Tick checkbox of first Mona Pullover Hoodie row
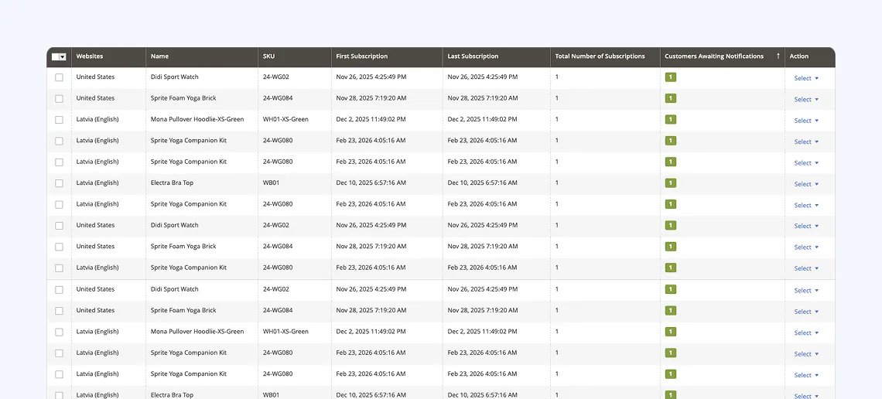This screenshot has width=882, height=399. [59, 120]
